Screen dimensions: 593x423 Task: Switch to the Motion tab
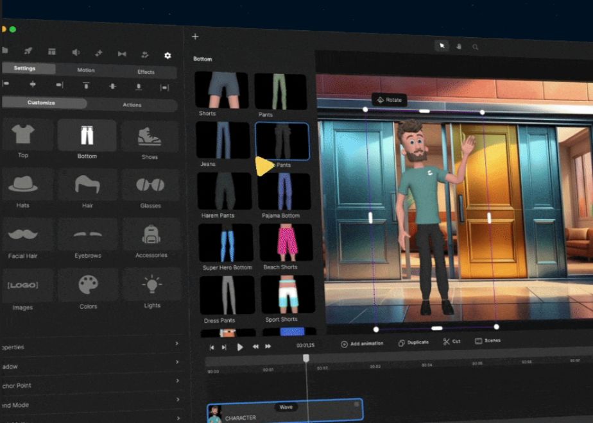click(86, 70)
